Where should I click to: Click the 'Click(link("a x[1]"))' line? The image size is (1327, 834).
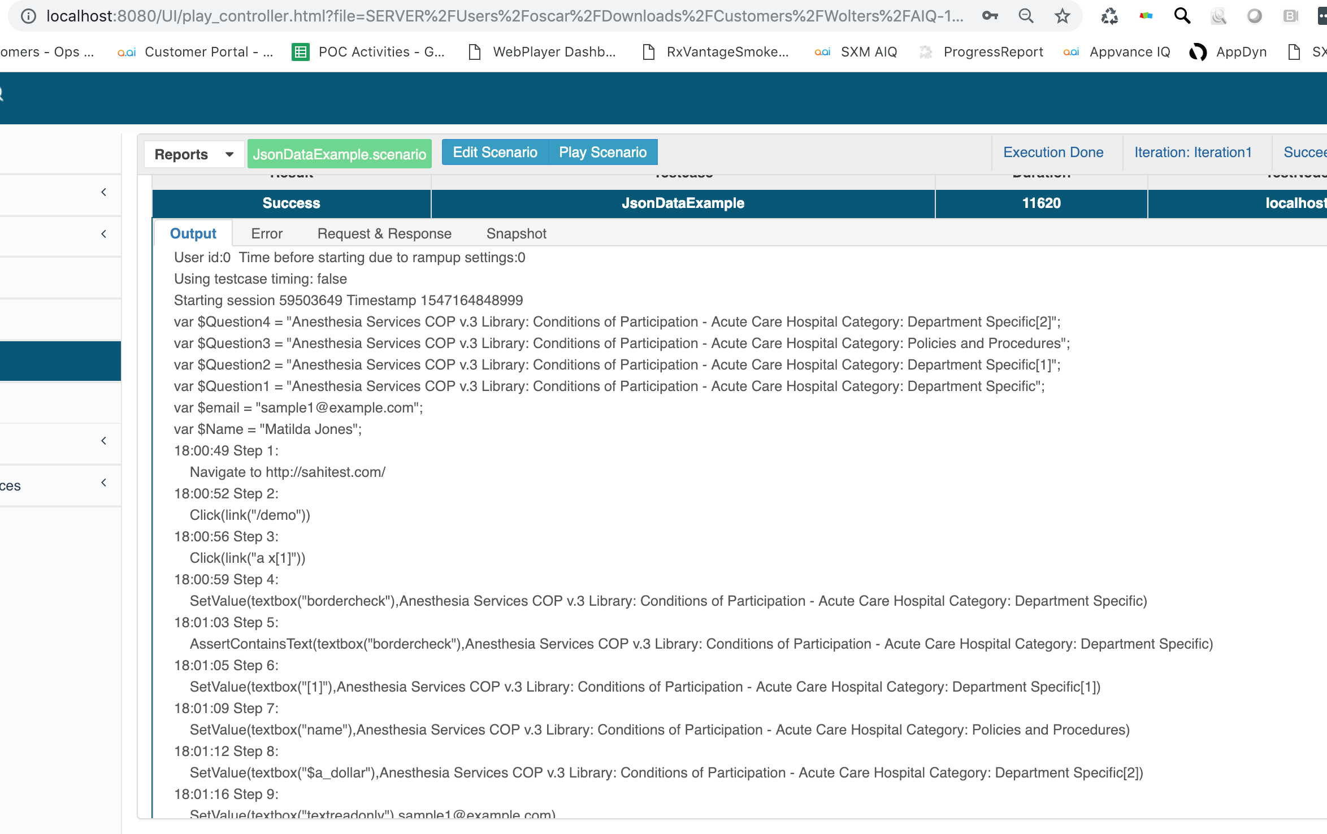pos(248,558)
